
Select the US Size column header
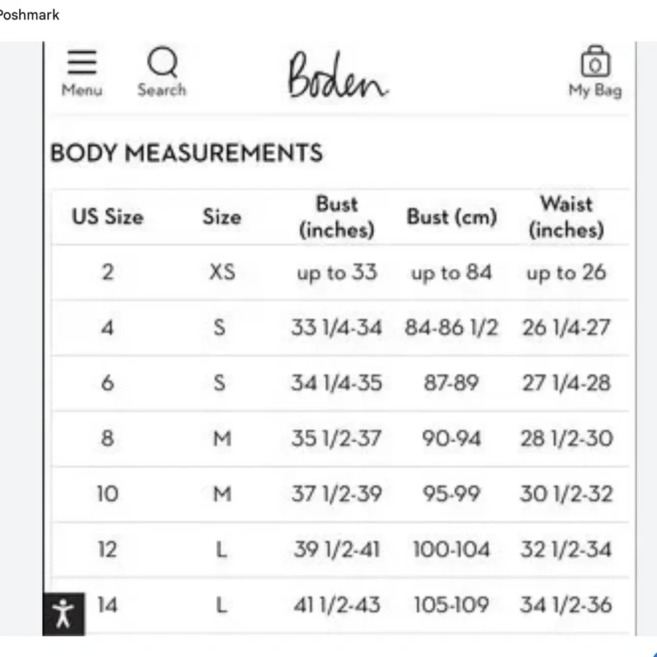coord(107,217)
